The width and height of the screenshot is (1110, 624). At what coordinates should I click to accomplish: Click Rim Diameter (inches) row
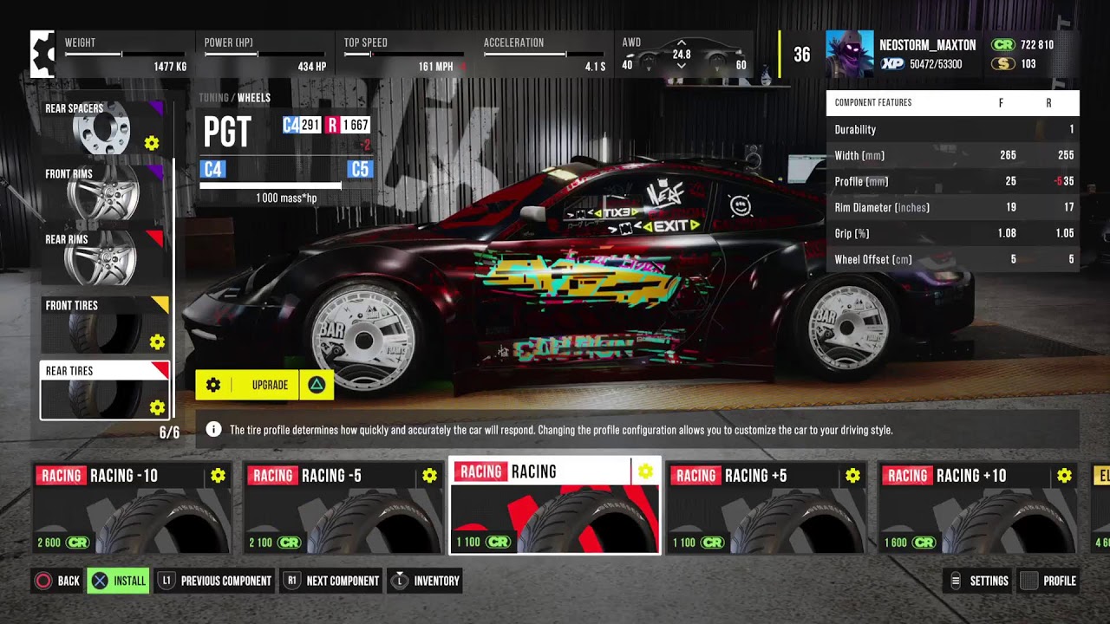coord(952,208)
